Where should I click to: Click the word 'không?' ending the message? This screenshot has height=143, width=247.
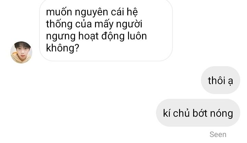click(x=62, y=48)
